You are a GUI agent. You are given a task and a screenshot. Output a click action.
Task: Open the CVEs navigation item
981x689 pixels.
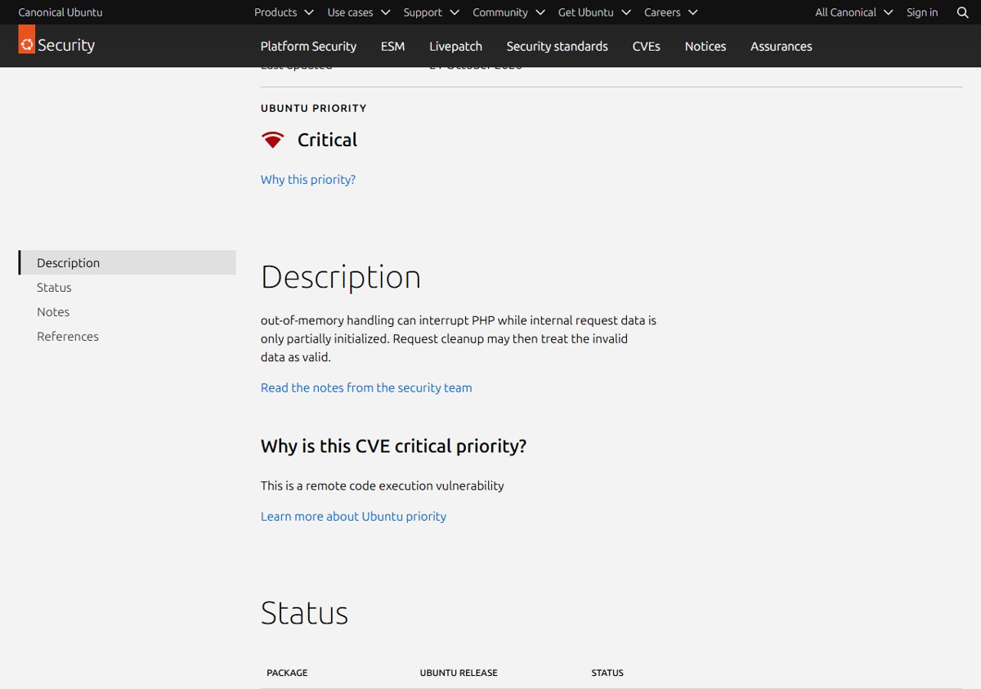pos(646,46)
